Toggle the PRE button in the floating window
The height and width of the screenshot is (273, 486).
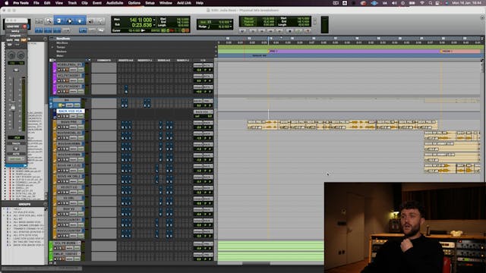point(17,40)
